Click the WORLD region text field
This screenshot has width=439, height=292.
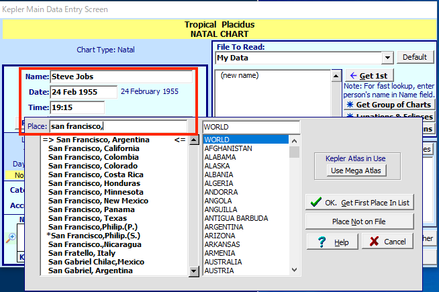pos(251,127)
